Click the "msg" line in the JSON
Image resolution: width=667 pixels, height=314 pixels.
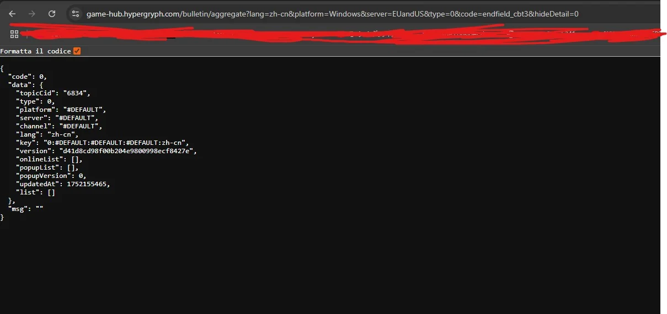[x=25, y=209]
